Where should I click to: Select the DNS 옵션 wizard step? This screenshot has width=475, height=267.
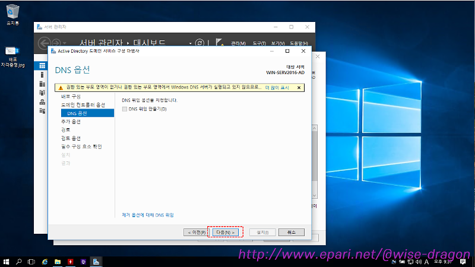point(87,113)
